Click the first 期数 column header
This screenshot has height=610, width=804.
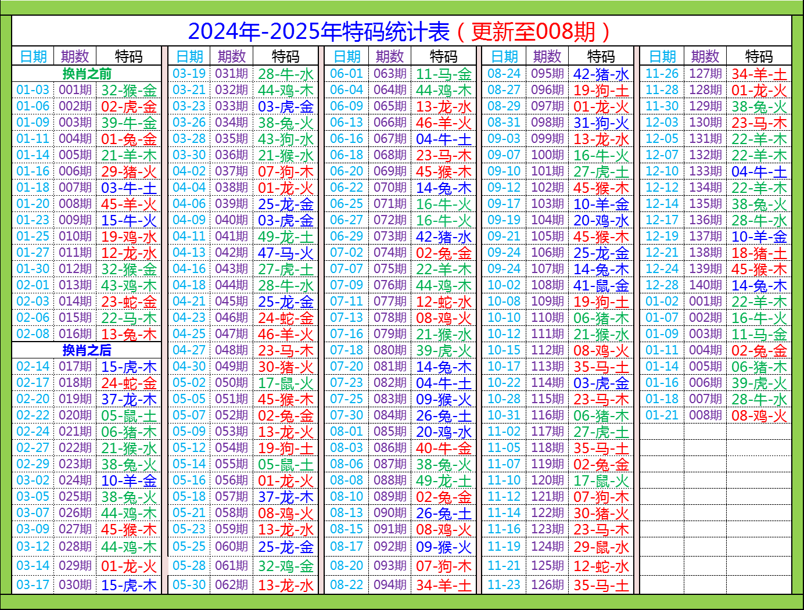click(x=74, y=56)
